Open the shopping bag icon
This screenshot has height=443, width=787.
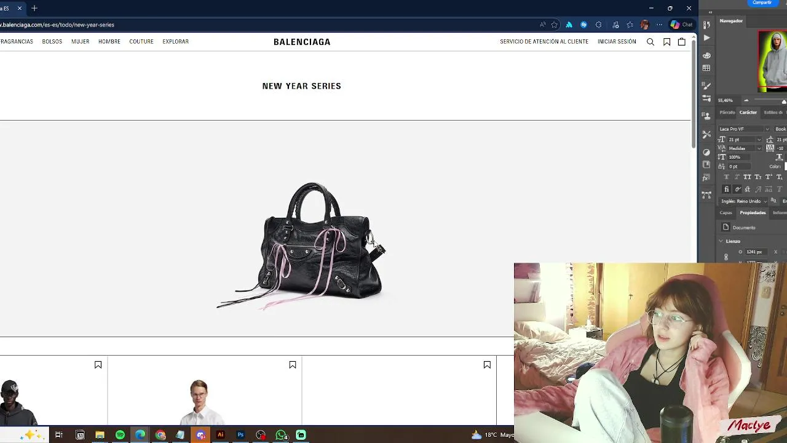(x=682, y=42)
